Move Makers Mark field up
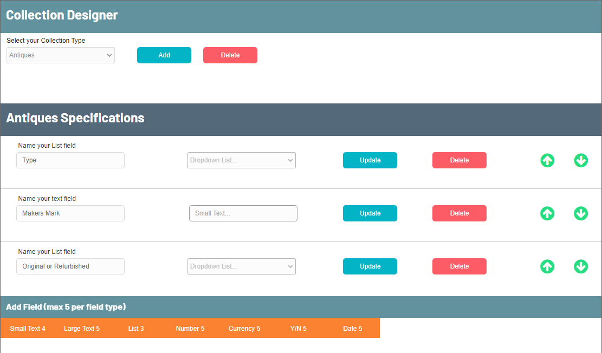The image size is (602, 353). coord(547,213)
